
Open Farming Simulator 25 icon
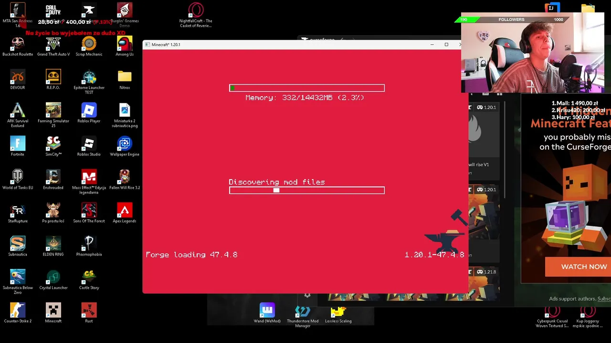tap(53, 115)
